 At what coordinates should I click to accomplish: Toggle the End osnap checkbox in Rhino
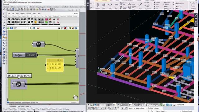(4, 109)
